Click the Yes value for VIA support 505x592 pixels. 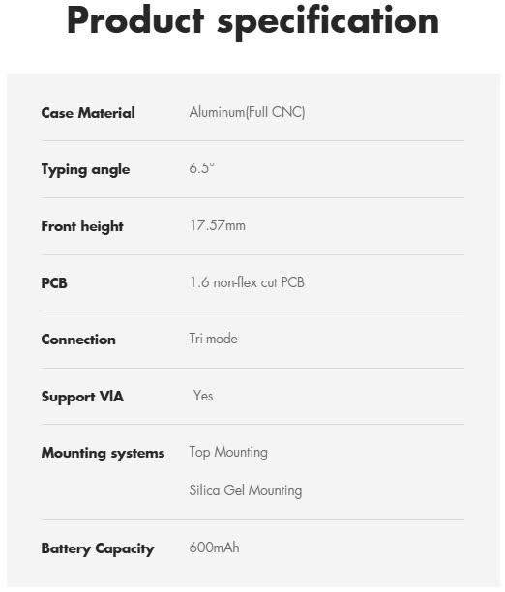click(203, 396)
